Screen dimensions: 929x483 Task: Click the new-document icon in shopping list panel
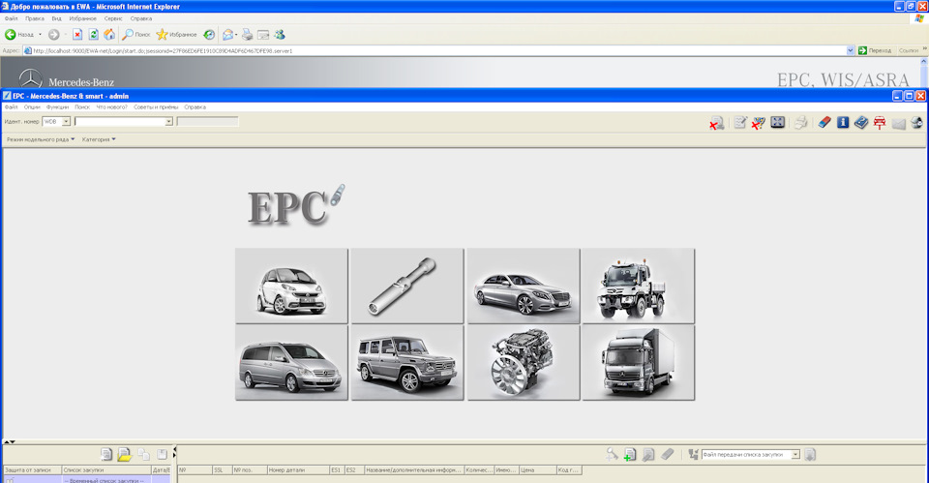(106, 455)
